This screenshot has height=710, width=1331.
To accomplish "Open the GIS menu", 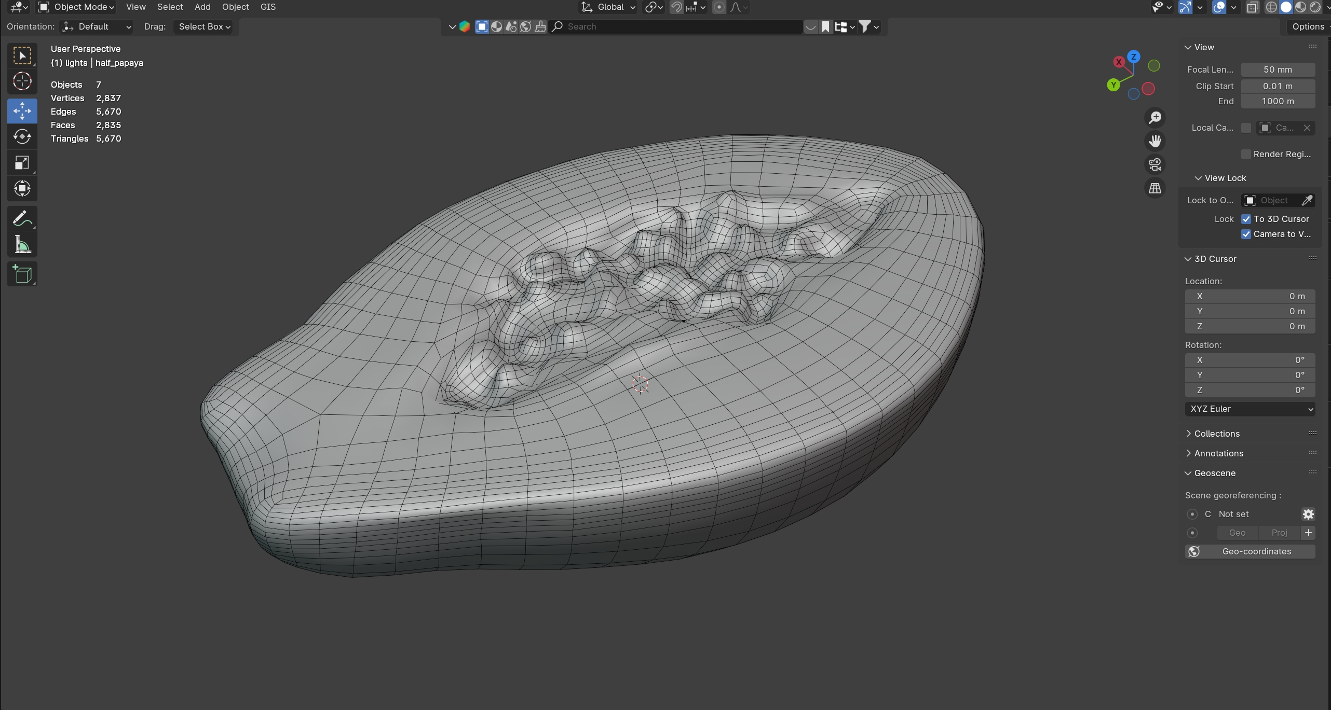I will [x=268, y=7].
